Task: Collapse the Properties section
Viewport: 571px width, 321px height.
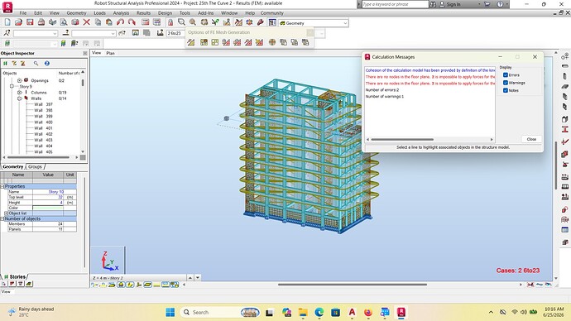Action: click(2, 186)
